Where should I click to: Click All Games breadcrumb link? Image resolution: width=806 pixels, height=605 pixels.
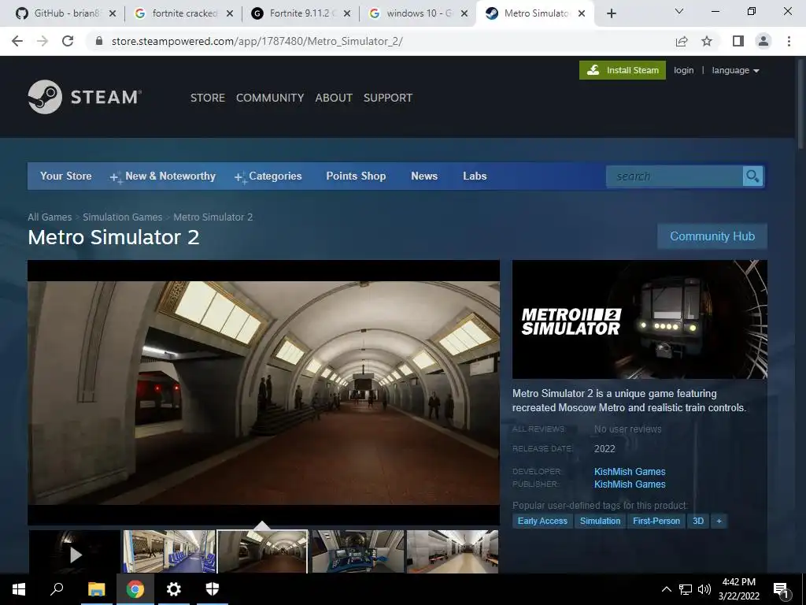[50, 217]
